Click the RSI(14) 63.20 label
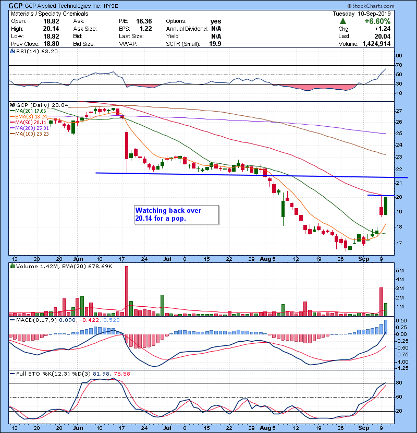 [x=37, y=51]
